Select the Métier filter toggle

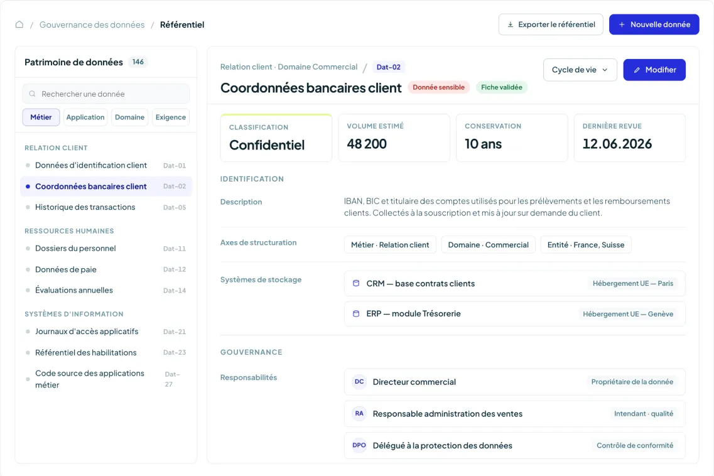coord(41,117)
